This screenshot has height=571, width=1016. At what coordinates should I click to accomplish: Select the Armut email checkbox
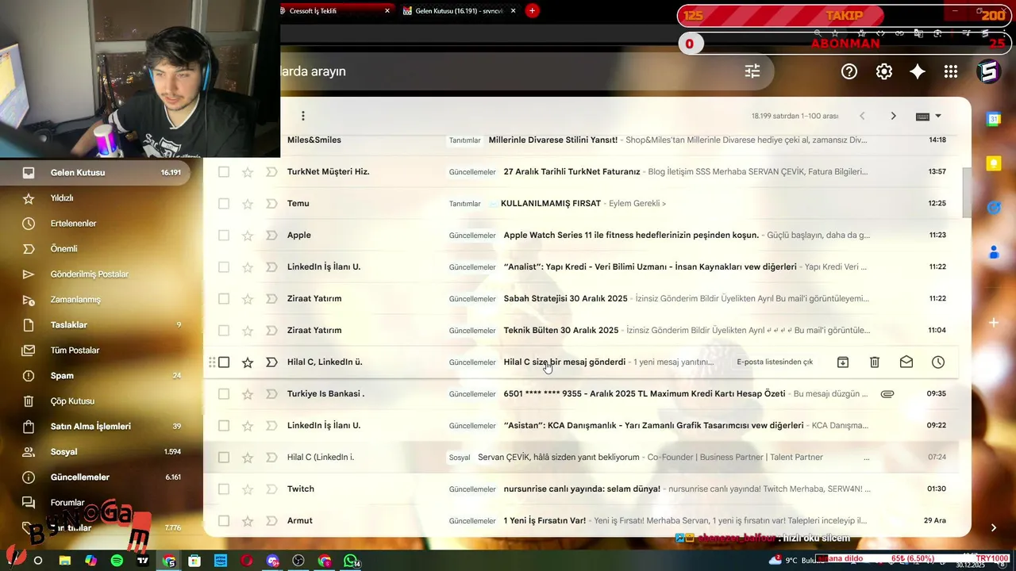tap(224, 521)
